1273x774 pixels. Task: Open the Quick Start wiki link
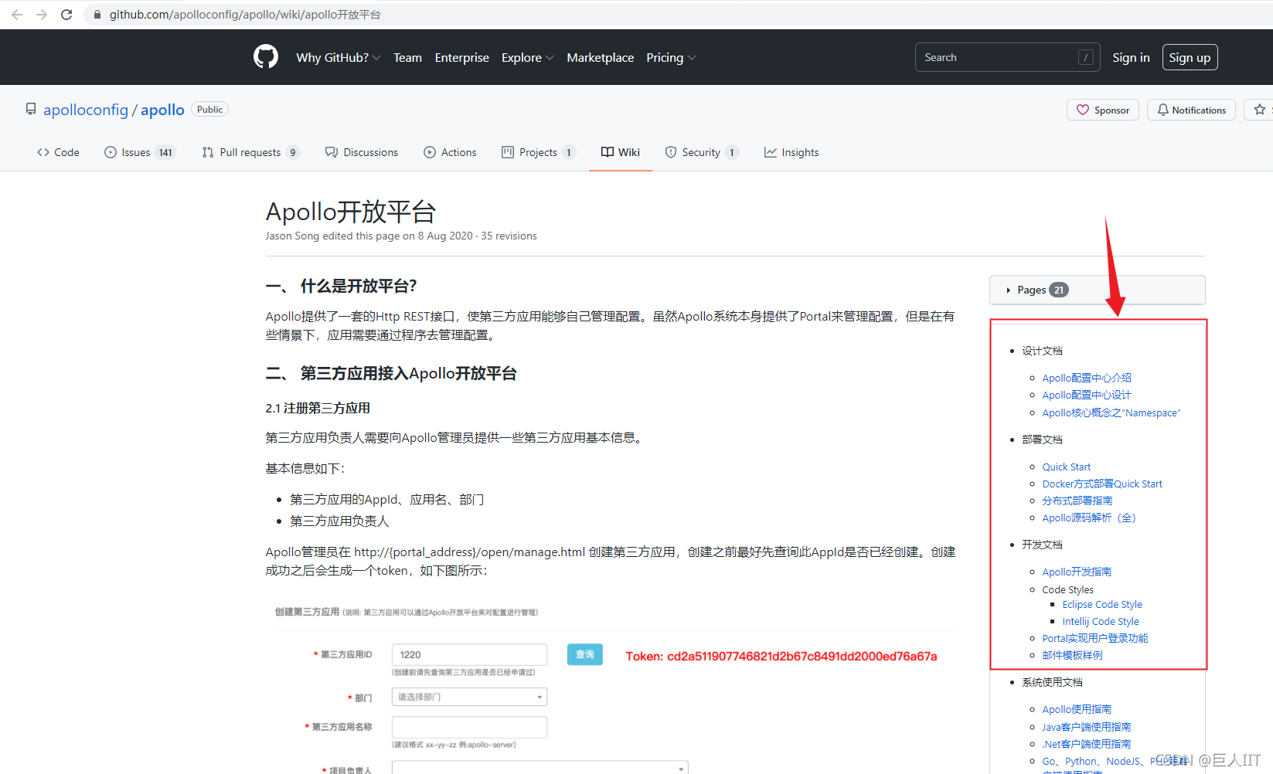pos(1066,467)
